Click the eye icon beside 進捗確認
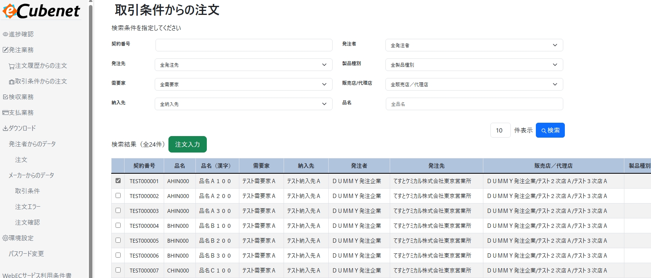651x278 pixels. pos(5,34)
